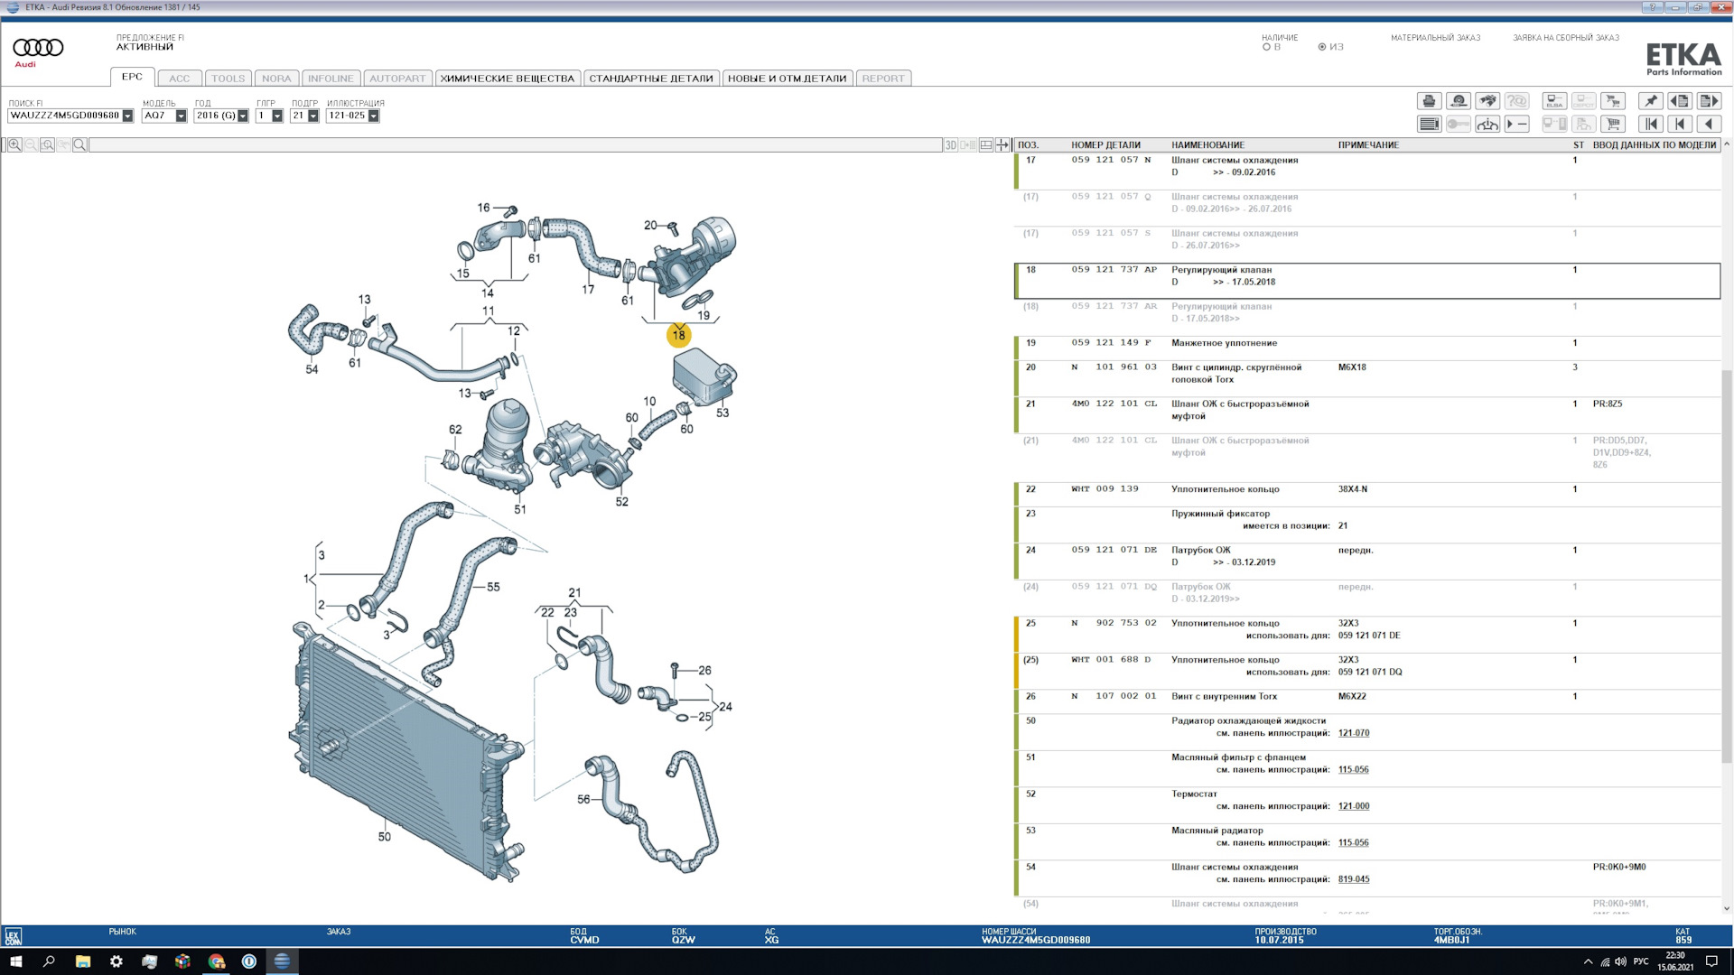Click the printer icon in toolbar
The image size is (1734, 975).
[1429, 101]
